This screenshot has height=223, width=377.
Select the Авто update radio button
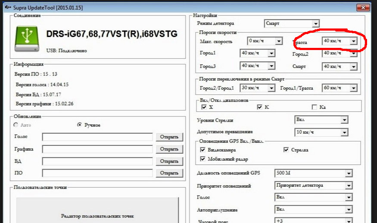16,125
